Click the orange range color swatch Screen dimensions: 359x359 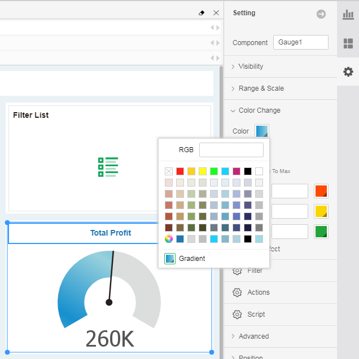point(321,191)
